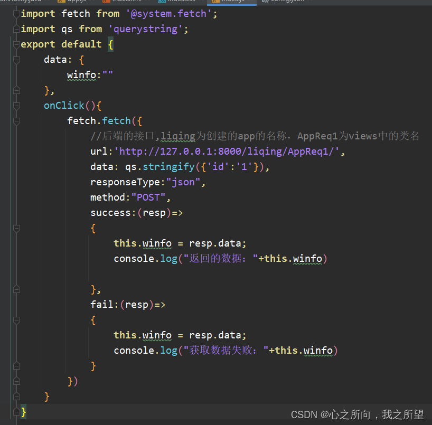Click the method "POST" value
The width and height of the screenshot is (432, 425).
[x=148, y=197]
